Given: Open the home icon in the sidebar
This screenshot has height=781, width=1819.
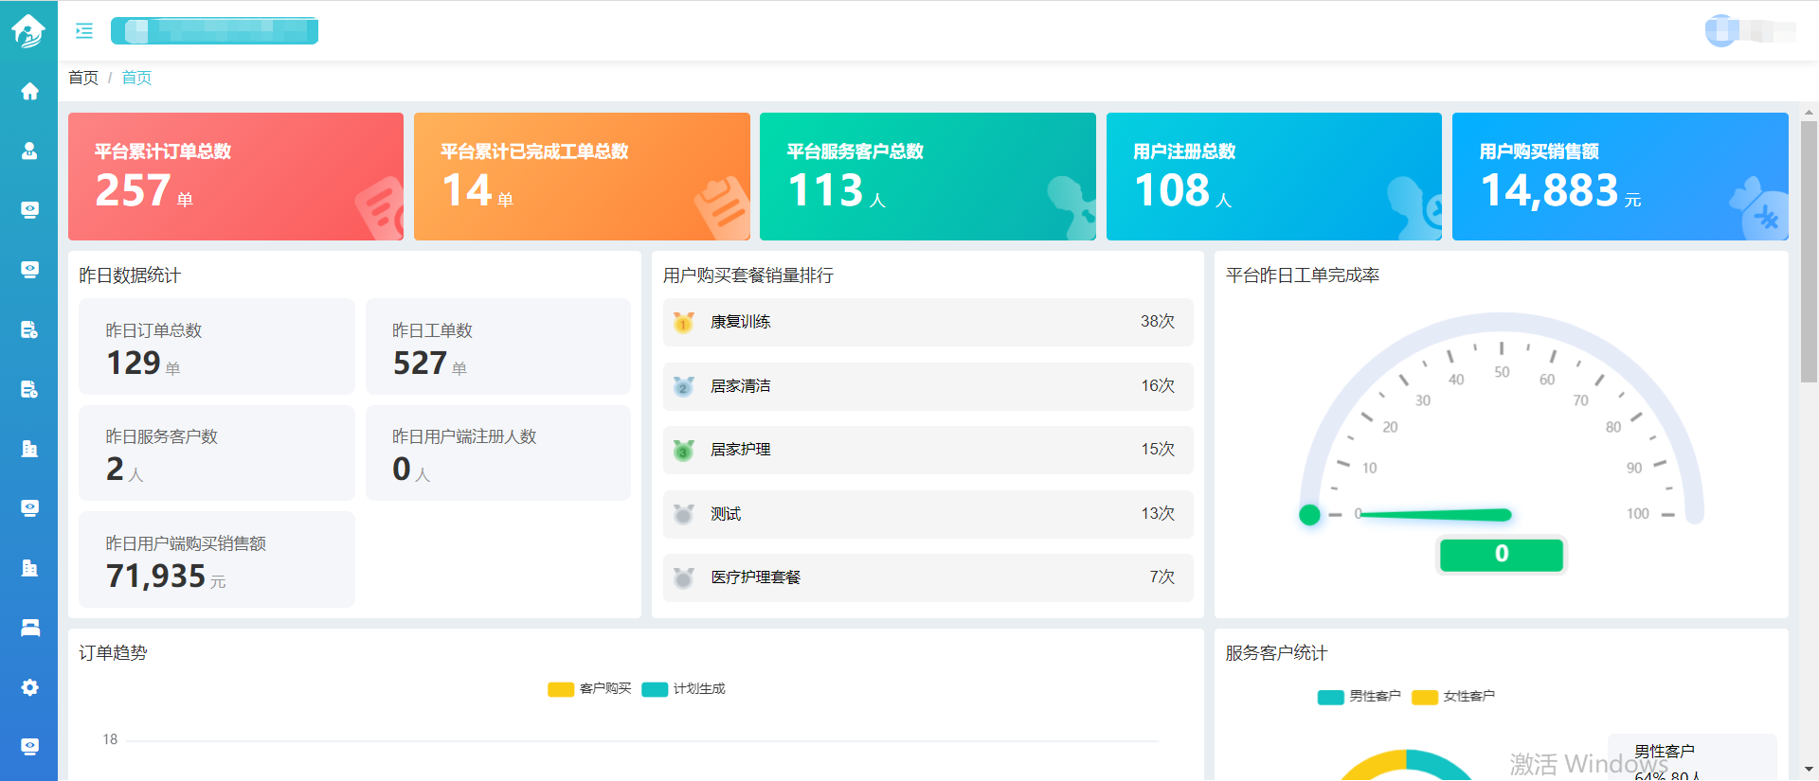Looking at the screenshot, I should (30, 91).
